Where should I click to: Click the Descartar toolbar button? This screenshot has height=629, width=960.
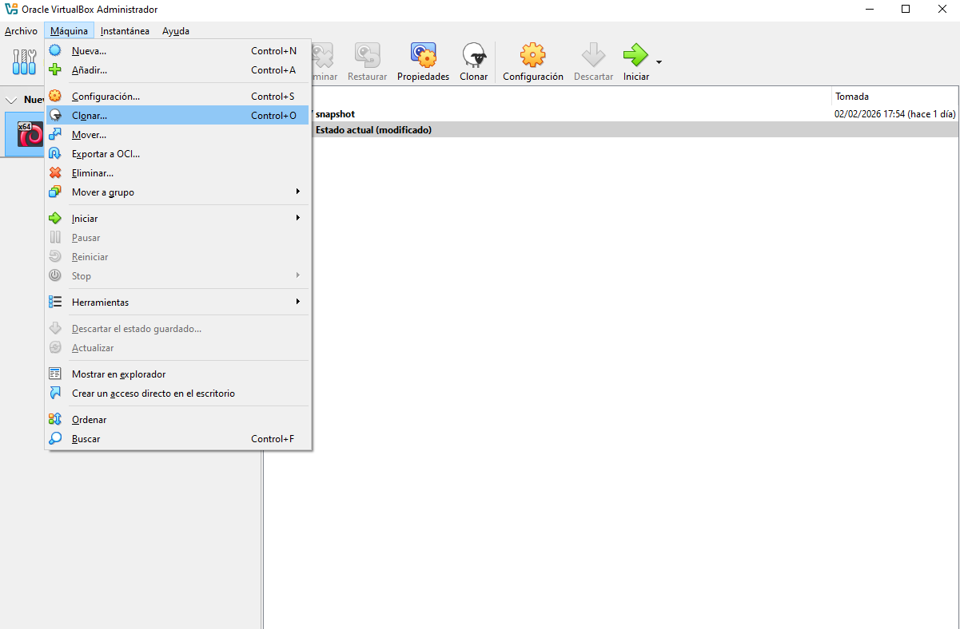click(593, 61)
